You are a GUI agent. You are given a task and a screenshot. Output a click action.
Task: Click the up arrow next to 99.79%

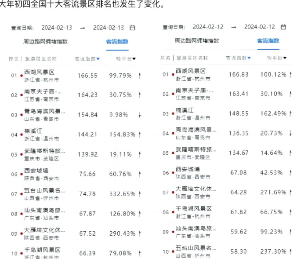tap(140, 76)
